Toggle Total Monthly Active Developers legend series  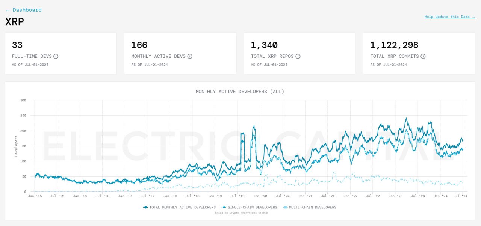[180, 207]
